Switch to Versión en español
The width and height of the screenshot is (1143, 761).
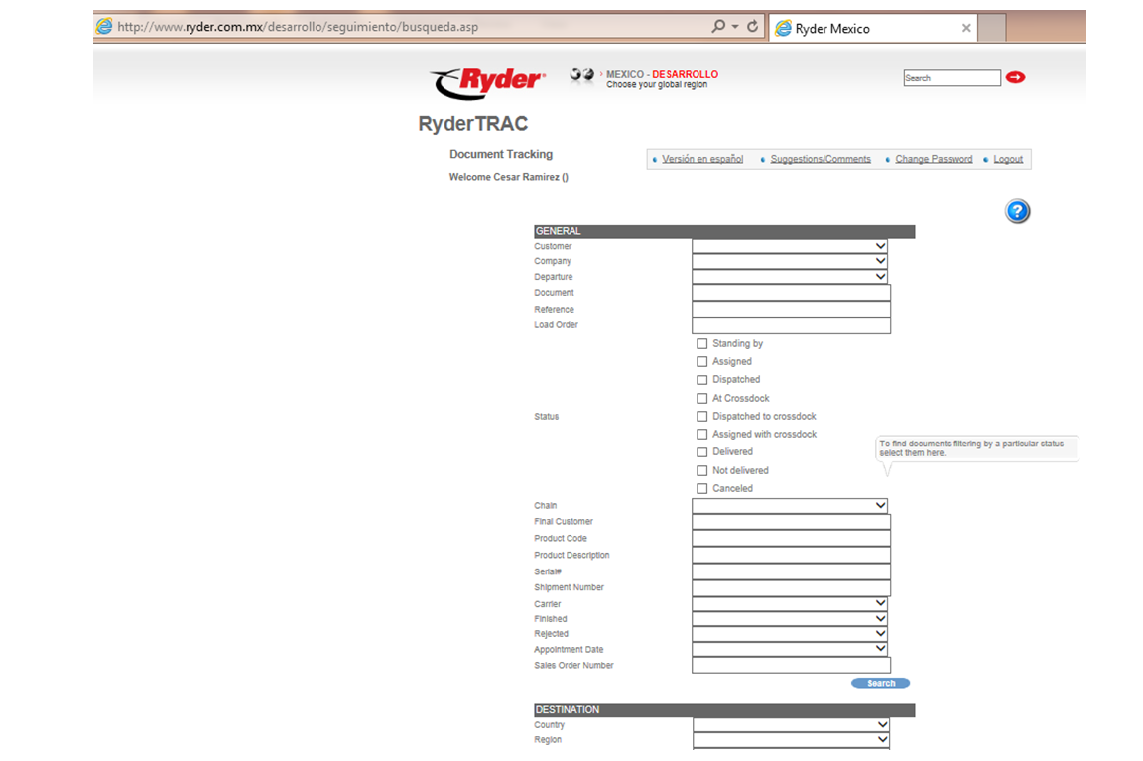tap(702, 159)
